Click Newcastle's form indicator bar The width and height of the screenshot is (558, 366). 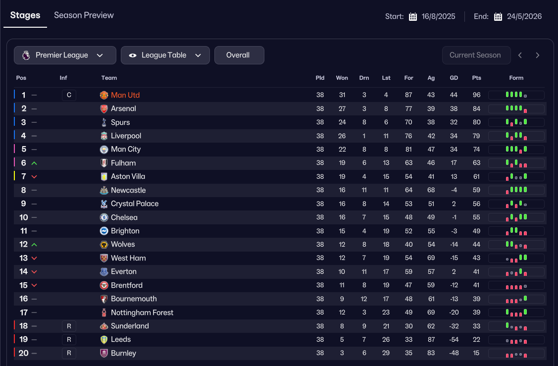click(x=516, y=190)
